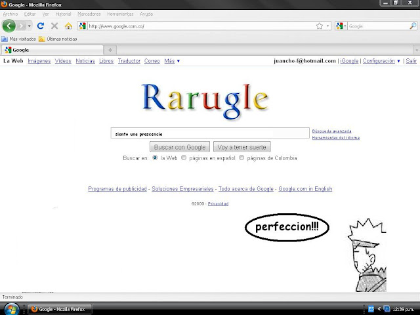The height and width of the screenshot is (315, 420).
Task: Click the Firefox icon in title bar
Action: click(4, 5)
